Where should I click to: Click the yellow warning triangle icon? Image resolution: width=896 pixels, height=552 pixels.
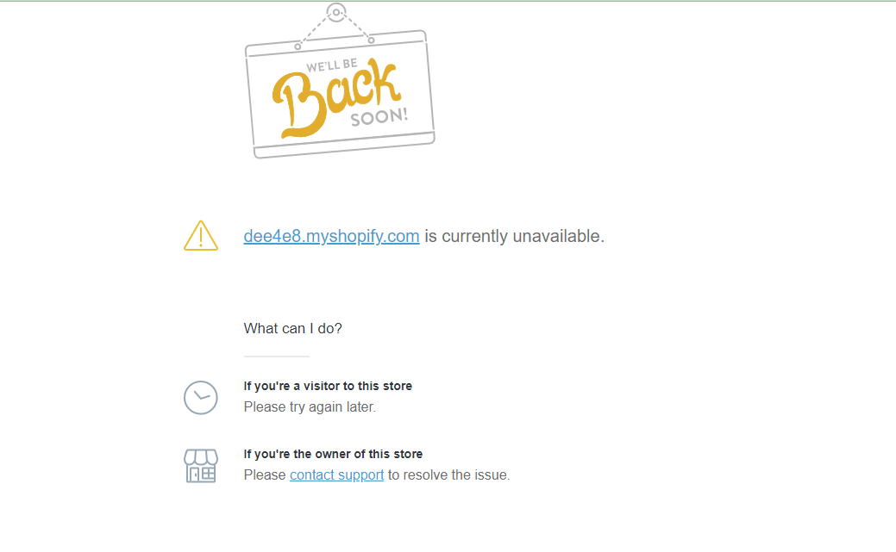click(201, 236)
